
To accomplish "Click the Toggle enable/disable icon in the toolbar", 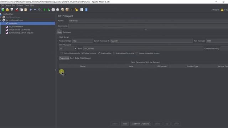I will pos(40,10).
